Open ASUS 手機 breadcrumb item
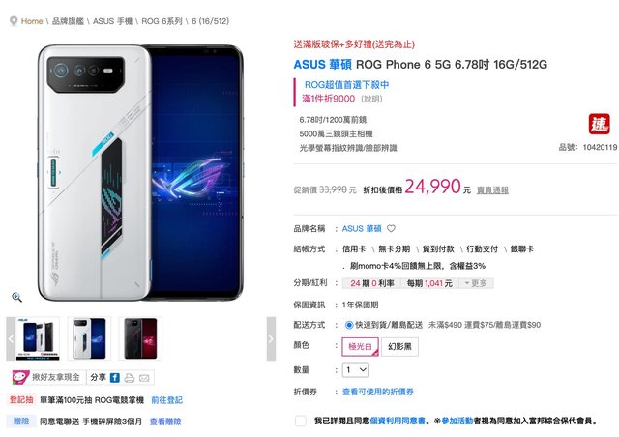The width and height of the screenshot is (619, 437). (x=112, y=21)
